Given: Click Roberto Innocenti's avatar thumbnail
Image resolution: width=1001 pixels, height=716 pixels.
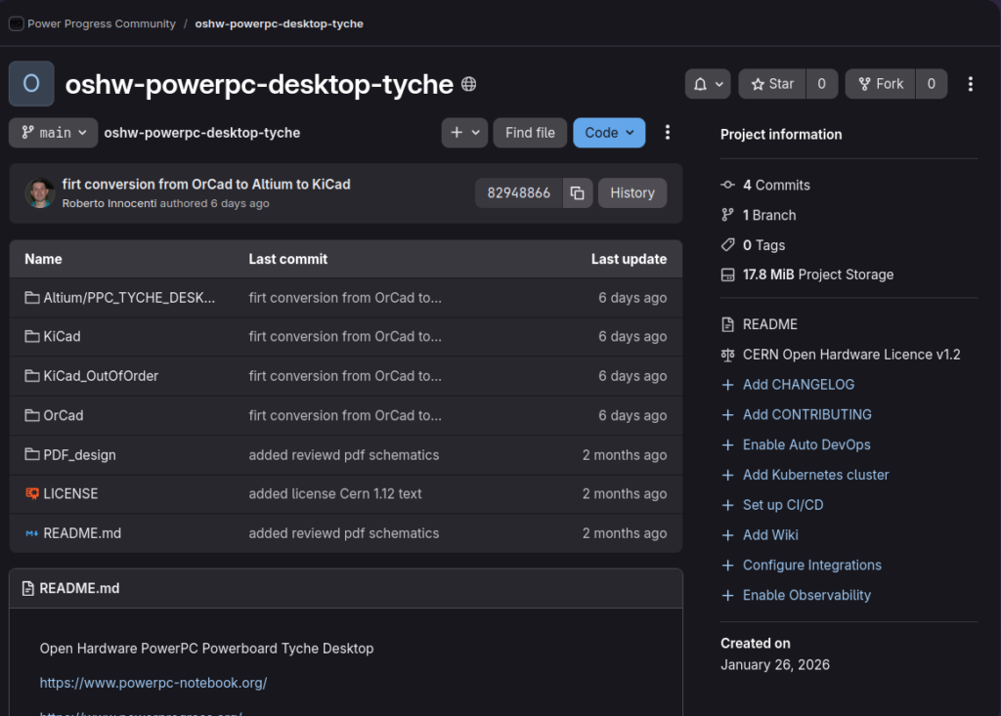Looking at the screenshot, I should coord(39,192).
